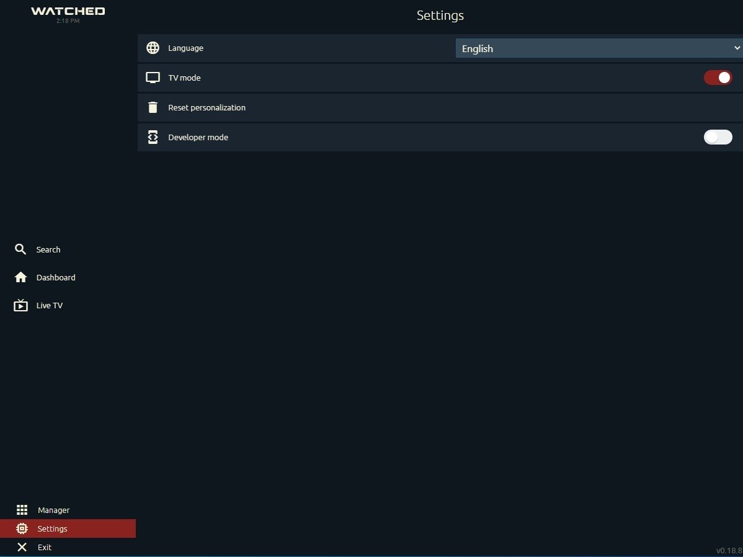The image size is (743, 557).
Task: Click the Language label text
Action: (186, 48)
